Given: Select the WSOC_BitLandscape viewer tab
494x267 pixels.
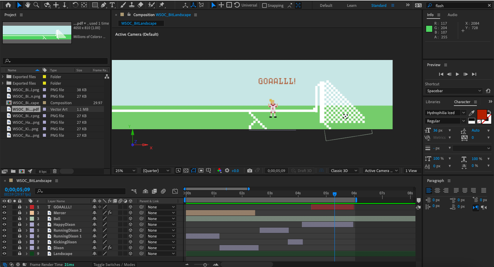Looking at the screenshot, I should (141, 23).
